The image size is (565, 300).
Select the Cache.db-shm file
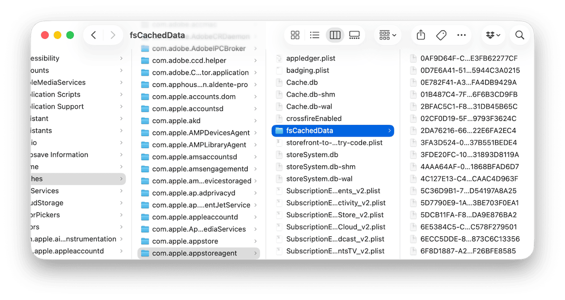click(x=333, y=95)
